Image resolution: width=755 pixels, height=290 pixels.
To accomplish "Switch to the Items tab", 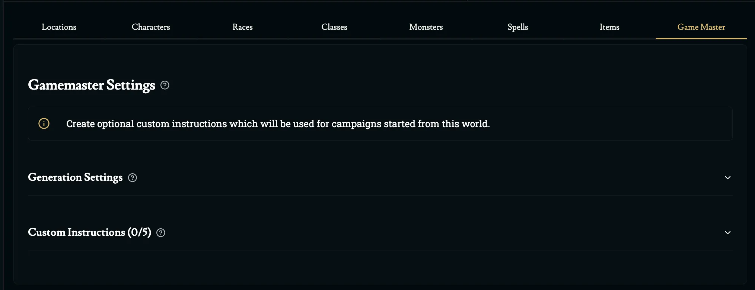I will coord(609,27).
